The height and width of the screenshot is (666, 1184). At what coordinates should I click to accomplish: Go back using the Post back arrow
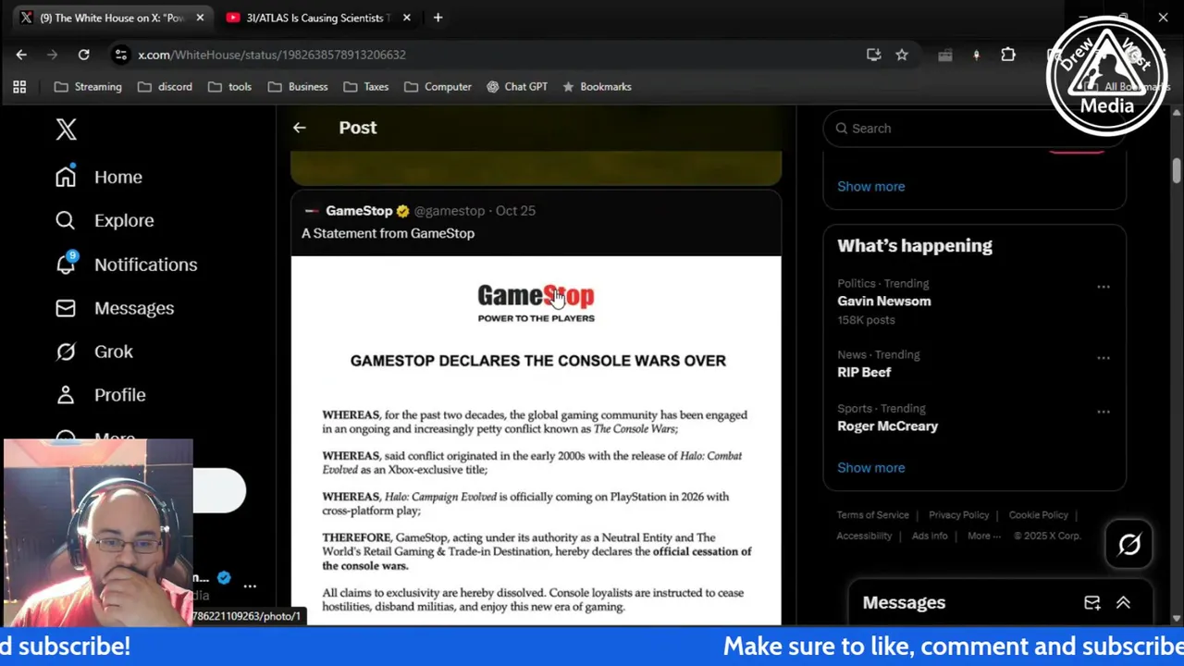click(299, 128)
